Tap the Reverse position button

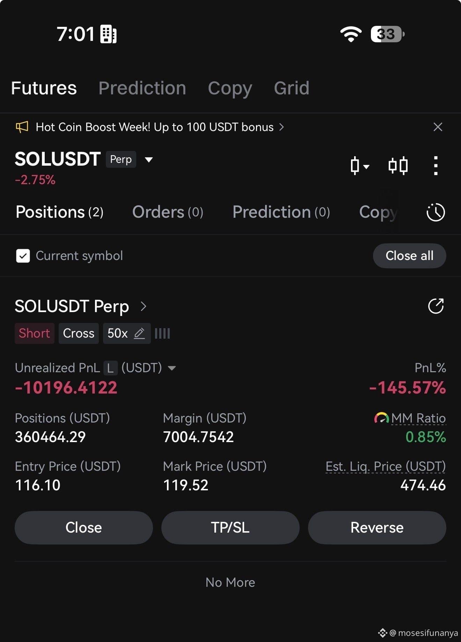point(377,527)
